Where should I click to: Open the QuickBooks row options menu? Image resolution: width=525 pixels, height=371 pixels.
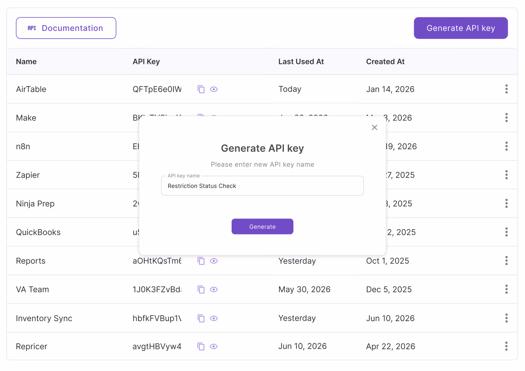506,232
